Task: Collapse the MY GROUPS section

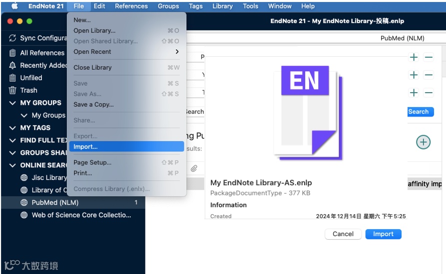Action: click(x=12, y=103)
